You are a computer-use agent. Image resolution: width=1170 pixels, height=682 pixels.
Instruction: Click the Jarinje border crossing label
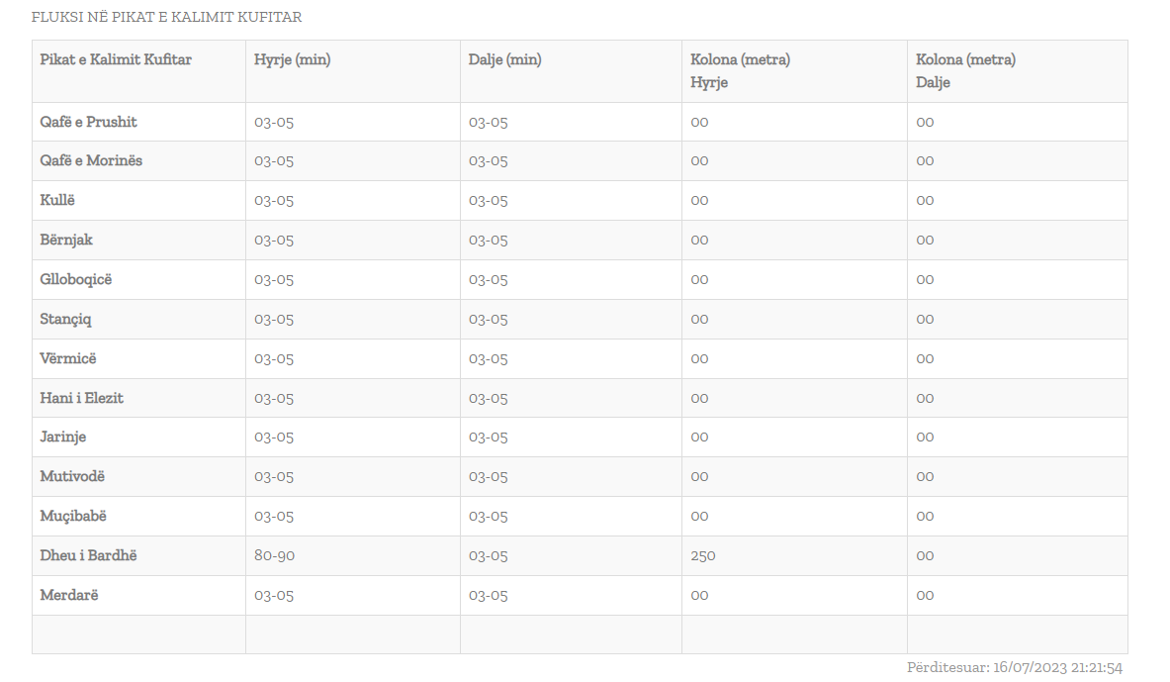pyautogui.click(x=63, y=437)
